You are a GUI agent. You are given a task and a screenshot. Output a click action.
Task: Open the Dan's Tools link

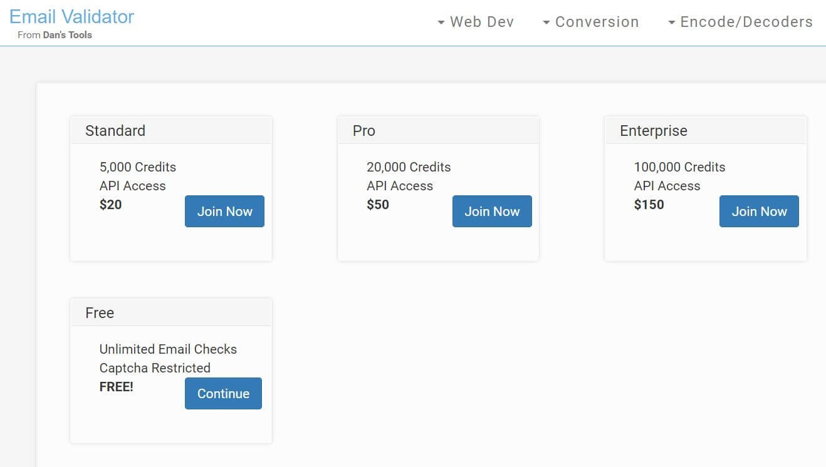[x=67, y=35]
